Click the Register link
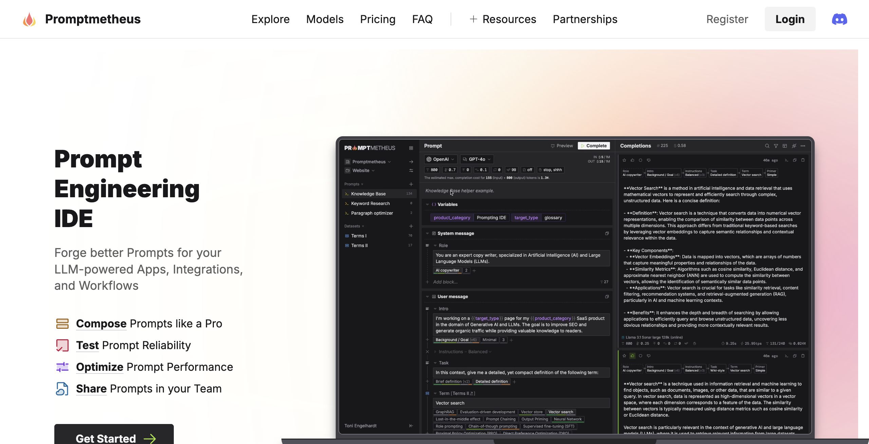Screen dimensions: 869x444 (x=727, y=19)
